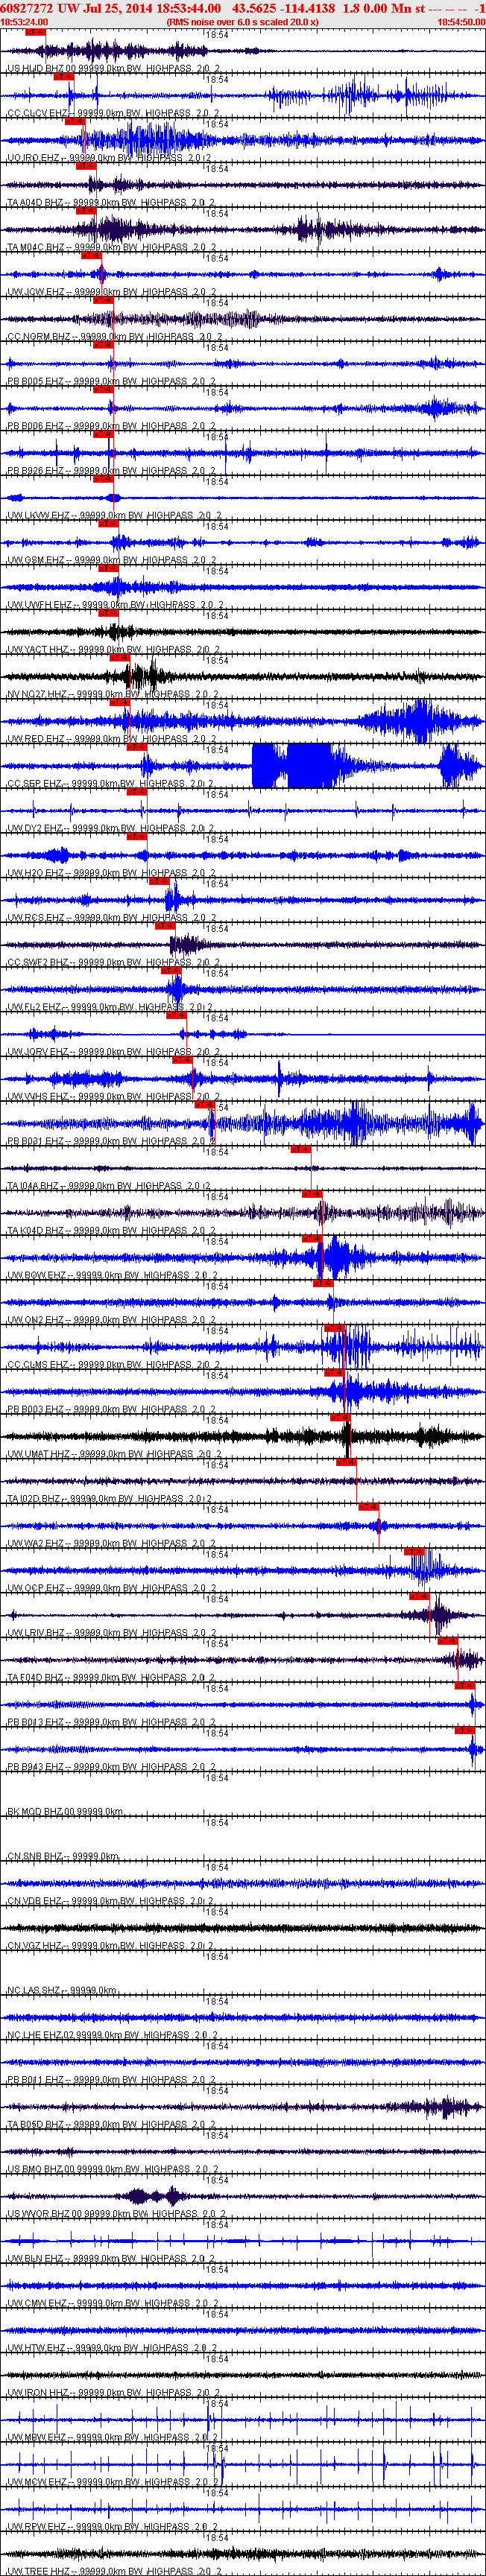This screenshot has width=486, height=2576.
Task: Select the 'TA M04C BHZ' station label
Action: (36, 248)
